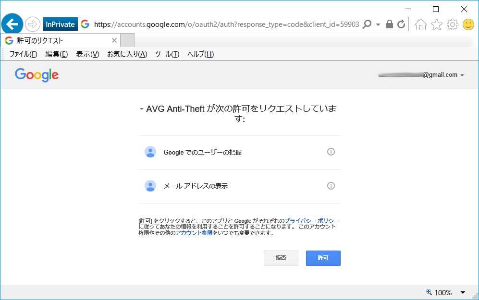Screen dimensions: 479x300
Task: Click the person icon beside Google でのユーザーの把握
Action: point(150,152)
